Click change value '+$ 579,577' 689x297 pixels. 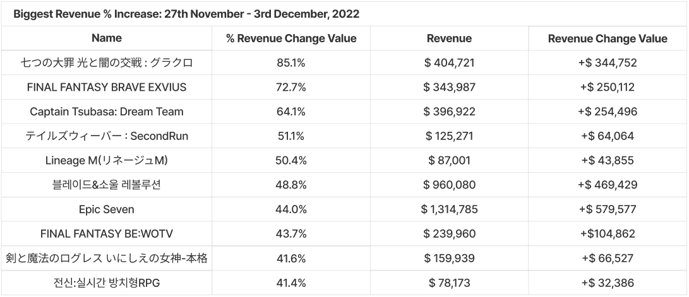click(608, 209)
